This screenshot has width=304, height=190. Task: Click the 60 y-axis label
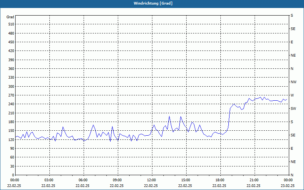pos(12,157)
